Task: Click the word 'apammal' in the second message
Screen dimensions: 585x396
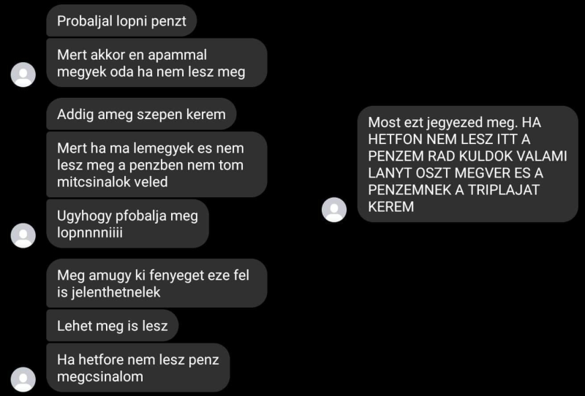Action: [177, 55]
